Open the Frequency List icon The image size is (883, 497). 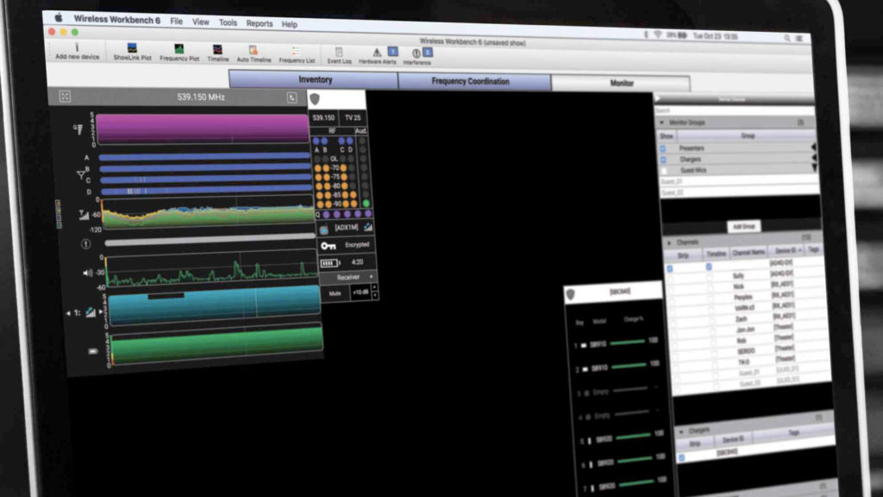pyautogui.click(x=296, y=53)
